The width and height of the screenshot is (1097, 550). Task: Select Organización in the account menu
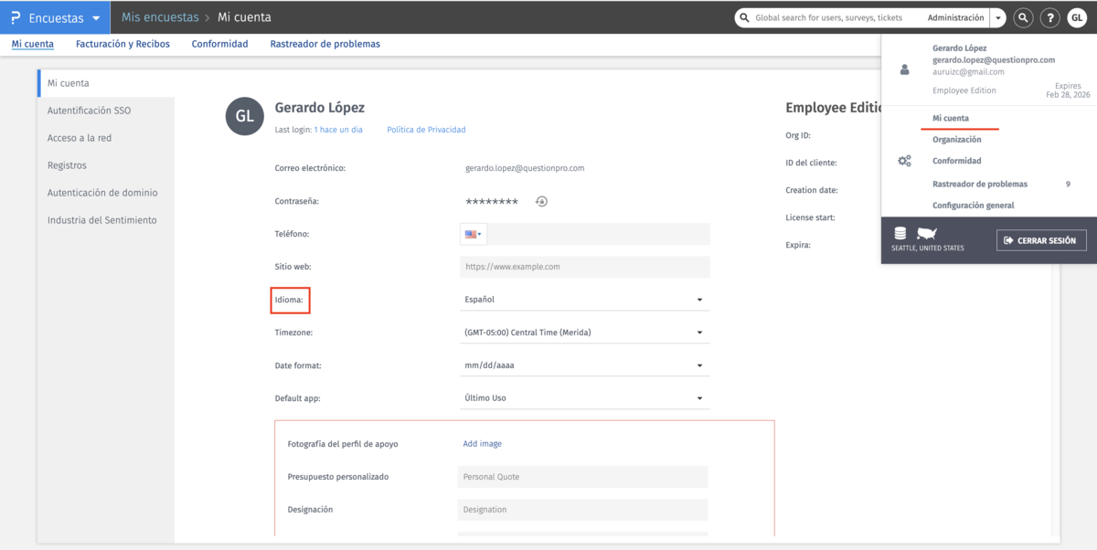tap(956, 140)
